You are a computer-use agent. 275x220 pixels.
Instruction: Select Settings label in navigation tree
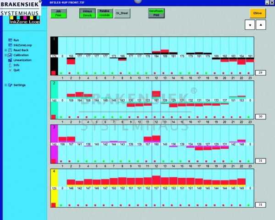coord(19,85)
